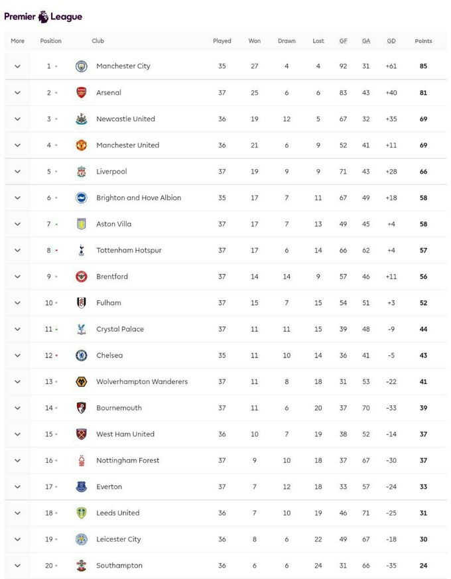
Task: Click the Premier League logo
Action: 43,16
